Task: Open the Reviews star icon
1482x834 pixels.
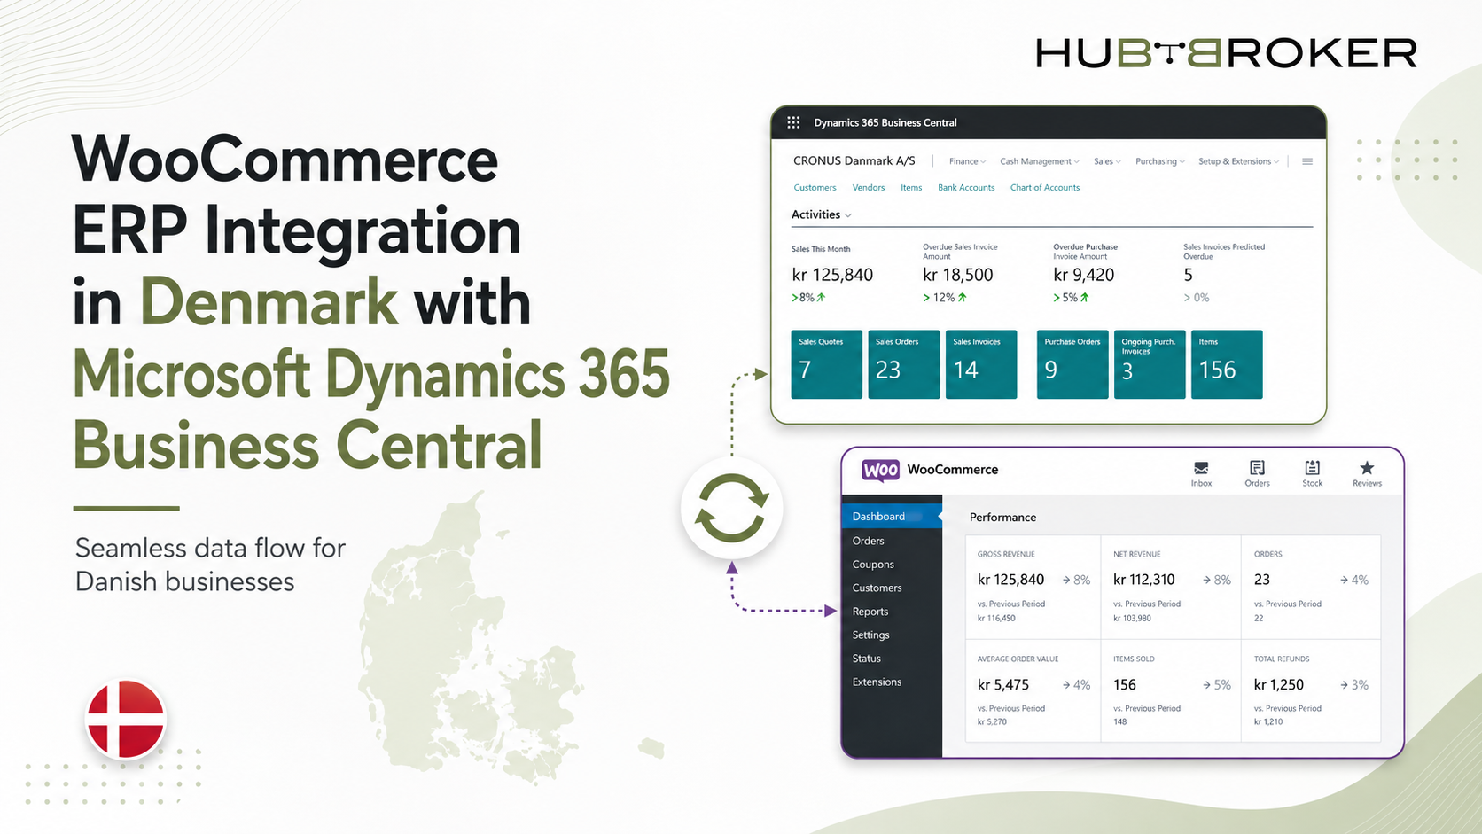Action: 1367,473
